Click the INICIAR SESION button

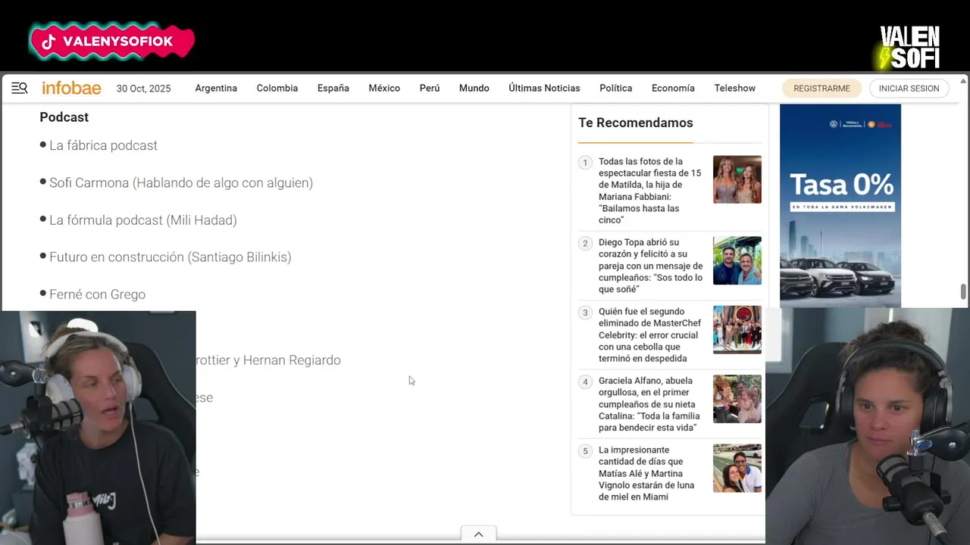(909, 89)
